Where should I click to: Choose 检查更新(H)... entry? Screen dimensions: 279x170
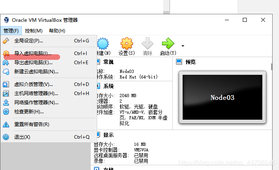(x=49, y=112)
